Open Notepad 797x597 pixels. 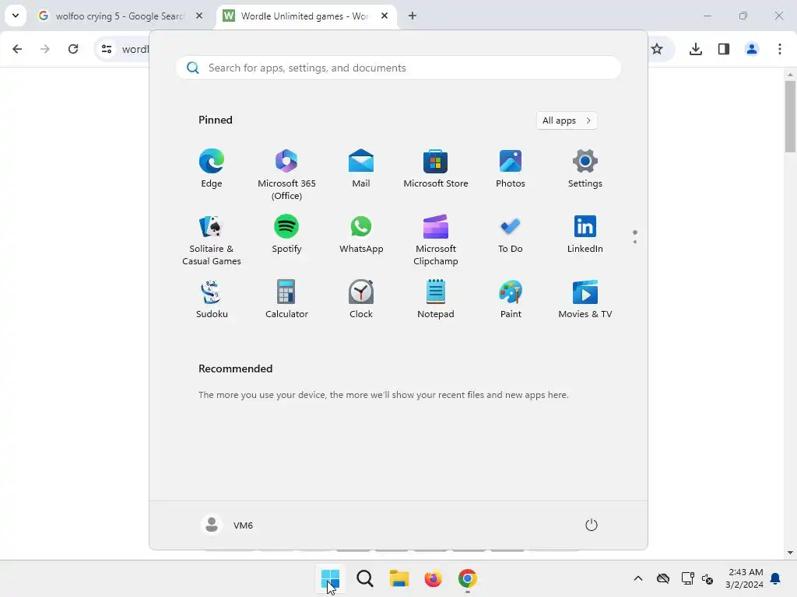tap(436, 299)
